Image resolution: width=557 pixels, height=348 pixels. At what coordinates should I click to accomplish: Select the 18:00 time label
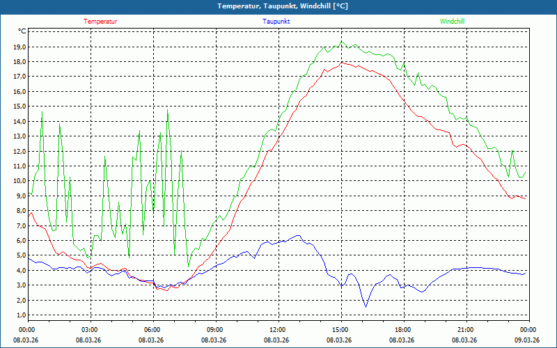point(403,330)
